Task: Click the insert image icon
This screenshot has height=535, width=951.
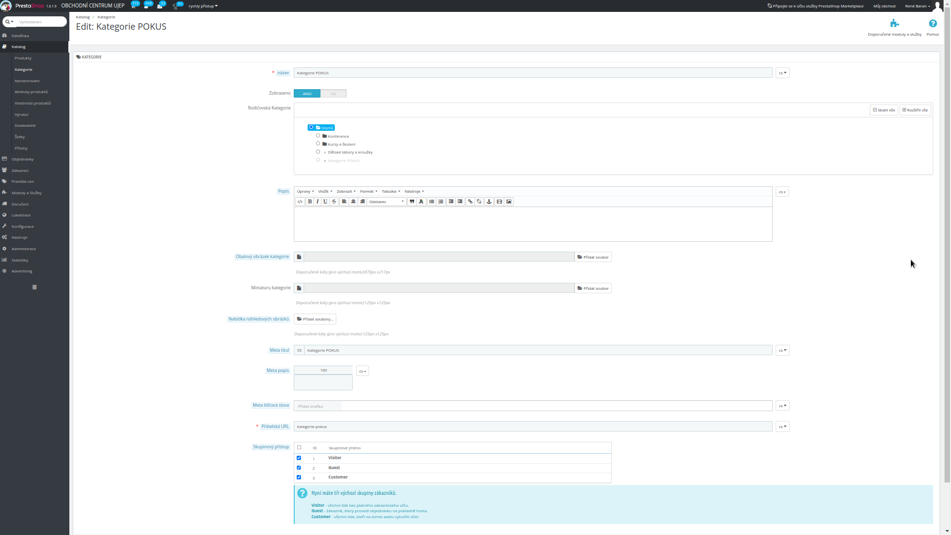Action: (509, 202)
